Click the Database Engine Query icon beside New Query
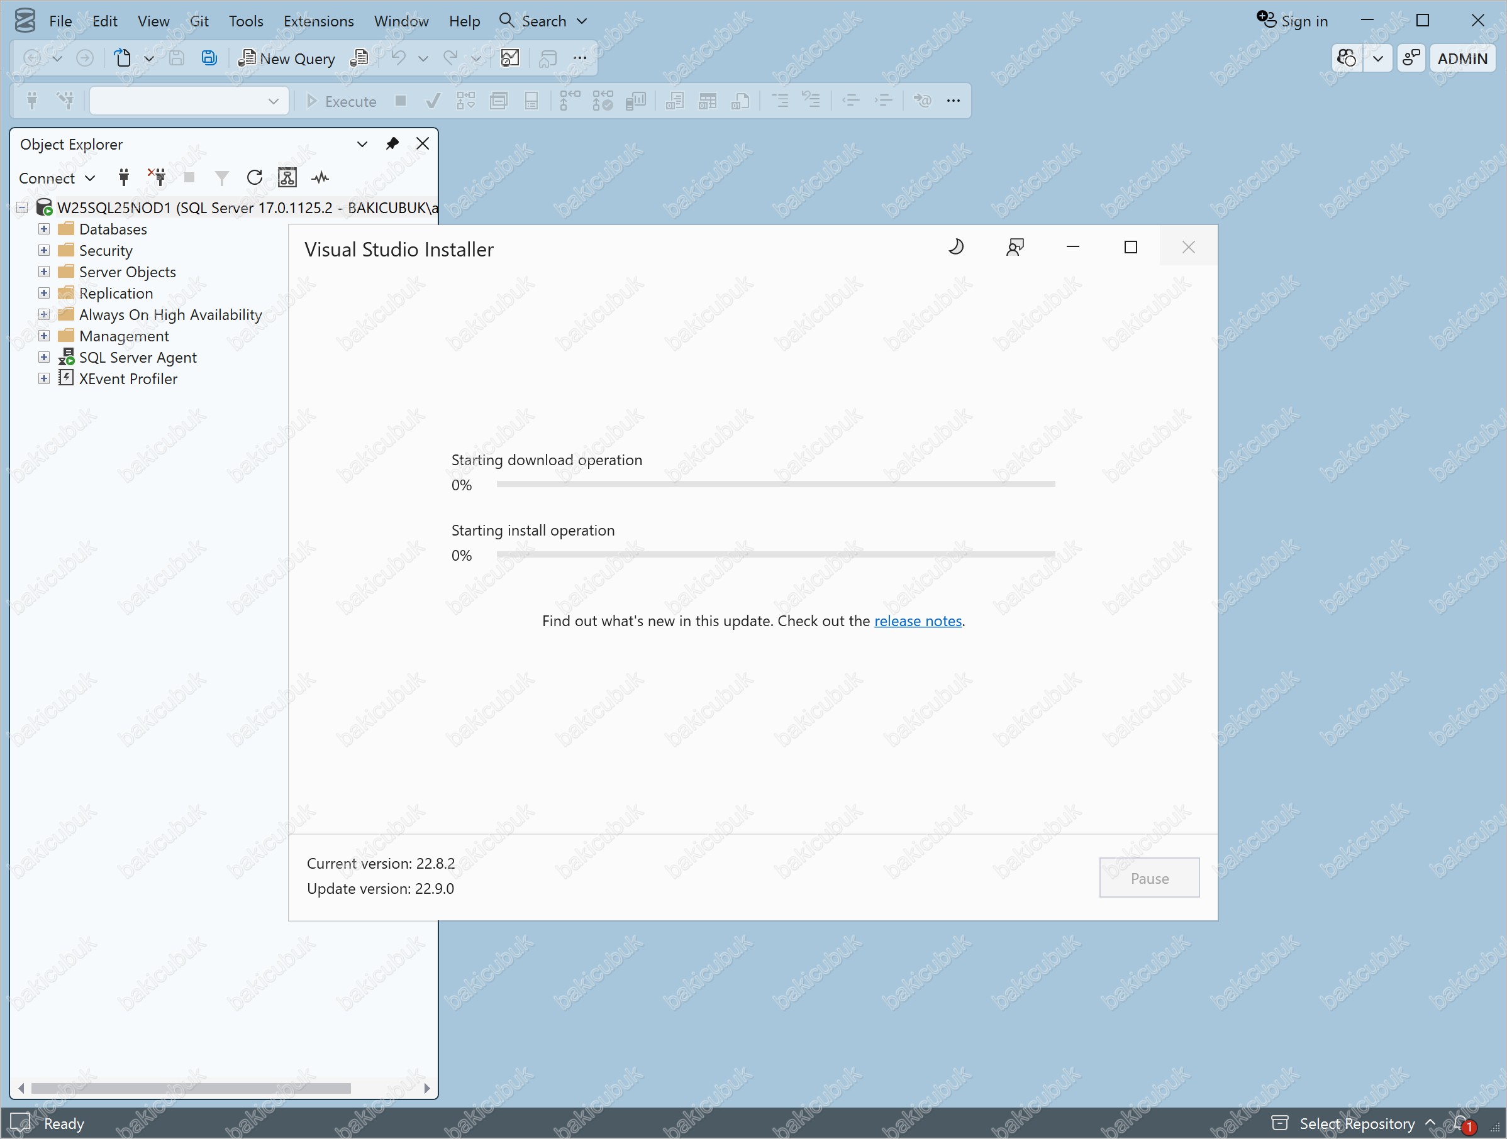The height and width of the screenshot is (1139, 1507). pos(359,58)
